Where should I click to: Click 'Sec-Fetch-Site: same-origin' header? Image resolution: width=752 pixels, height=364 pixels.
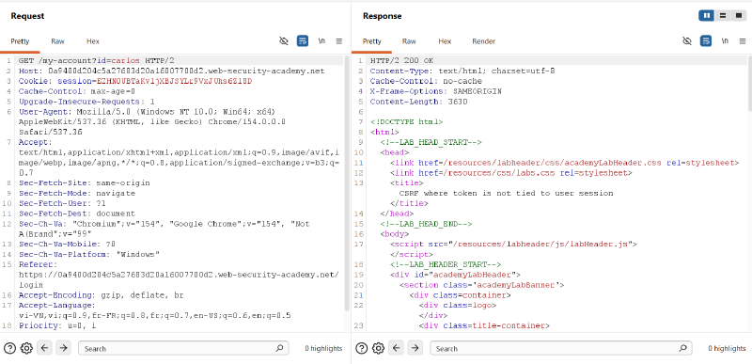84,182
